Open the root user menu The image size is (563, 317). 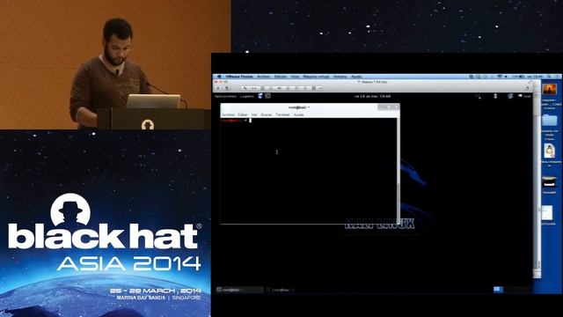[x=524, y=96]
